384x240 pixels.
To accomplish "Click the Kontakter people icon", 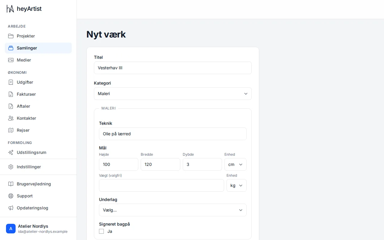I will coord(11,118).
